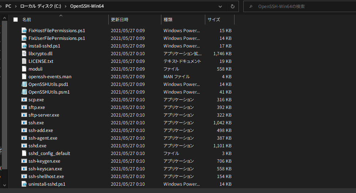Click the libcrypto.dll file icon

click(x=24, y=53)
